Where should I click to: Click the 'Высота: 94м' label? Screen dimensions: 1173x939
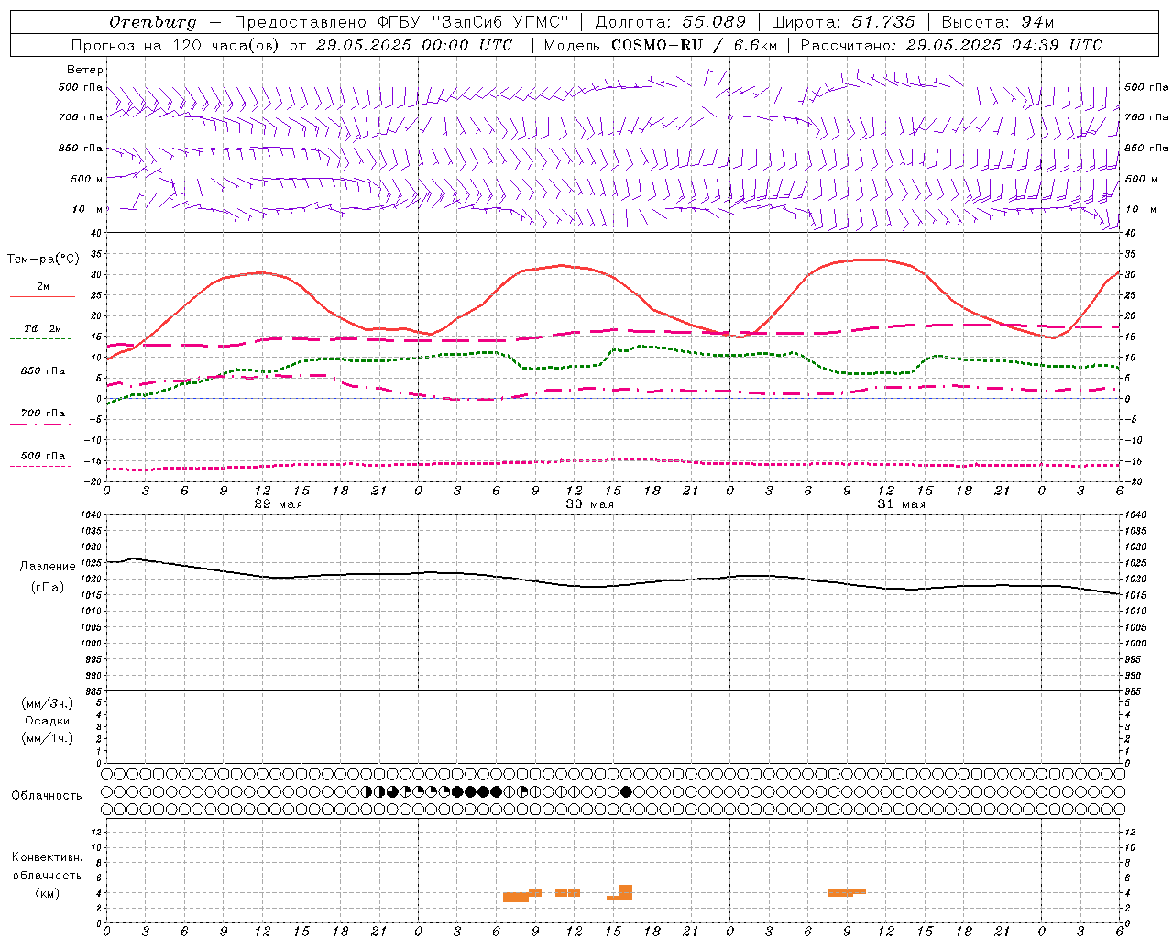[998, 22]
